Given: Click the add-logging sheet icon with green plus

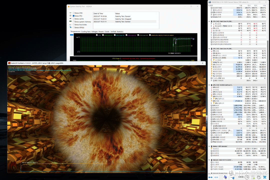Looking at the screenshot, I should (x=252, y=177).
